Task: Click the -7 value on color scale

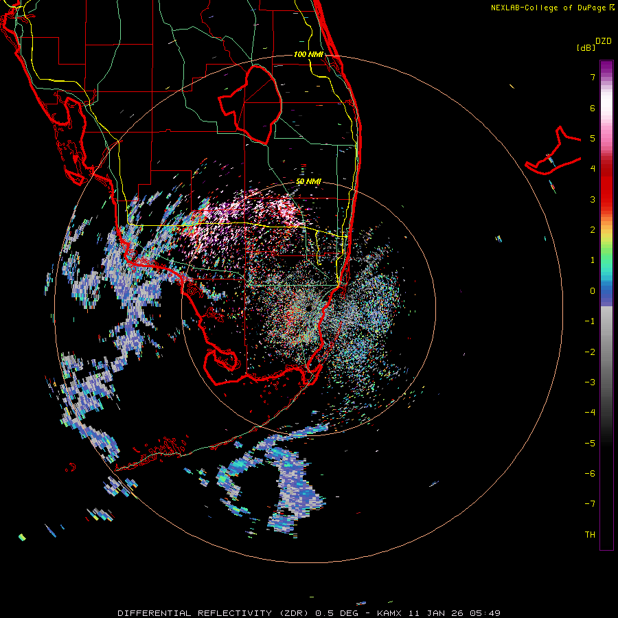Action: click(x=590, y=504)
